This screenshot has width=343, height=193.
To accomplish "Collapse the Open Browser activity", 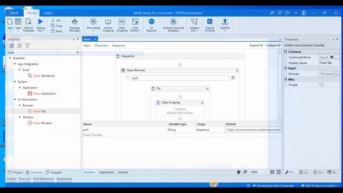I will (237, 70).
